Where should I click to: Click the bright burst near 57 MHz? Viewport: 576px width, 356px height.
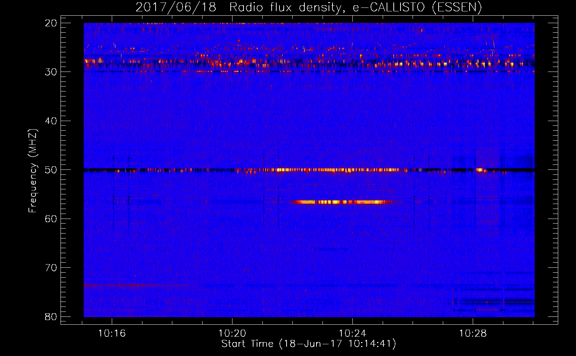(344, 202)
